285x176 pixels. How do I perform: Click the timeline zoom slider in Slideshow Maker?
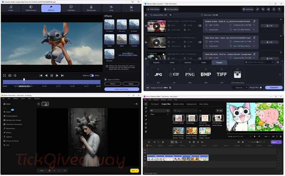(256, 142)
